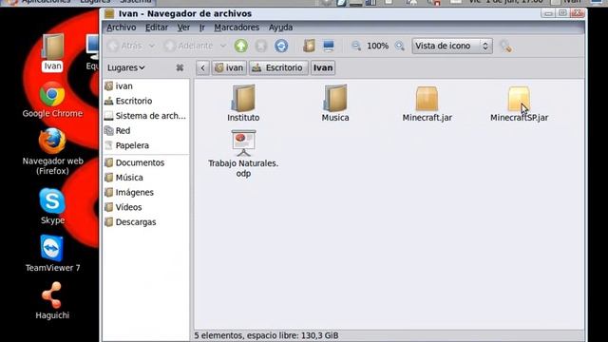Open the Adelante history dropdown arrow
The width and height of the screenshot is (608, 342).
pyautogui.click(x=223, y=46)
